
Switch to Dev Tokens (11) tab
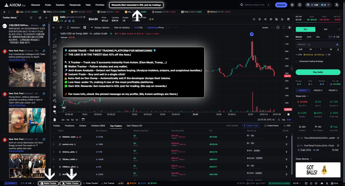click(x=135, y=126)
